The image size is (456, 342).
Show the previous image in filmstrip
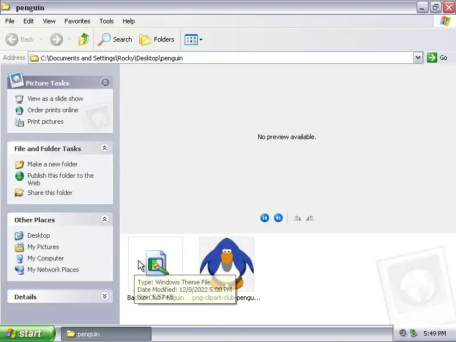(x=264, y=218)
